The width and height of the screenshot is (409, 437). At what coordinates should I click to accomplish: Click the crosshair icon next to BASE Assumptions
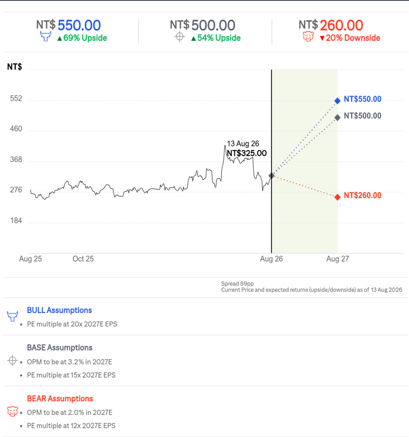(12, 361)
